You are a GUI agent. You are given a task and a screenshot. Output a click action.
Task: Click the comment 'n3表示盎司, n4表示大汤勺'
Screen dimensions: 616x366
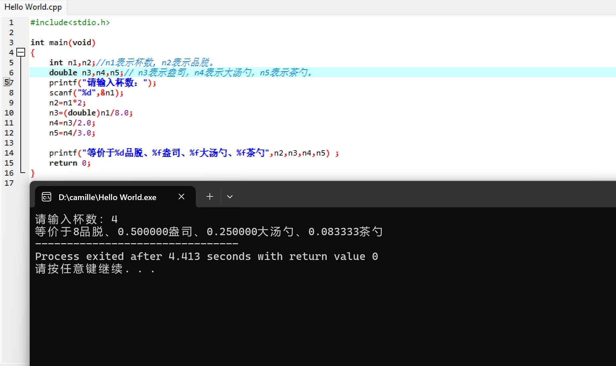point(218,73)
